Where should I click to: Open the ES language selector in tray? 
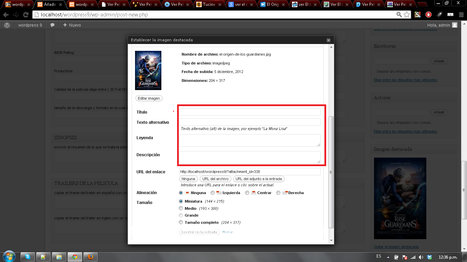pyautogui.click(x=379, y=256)
